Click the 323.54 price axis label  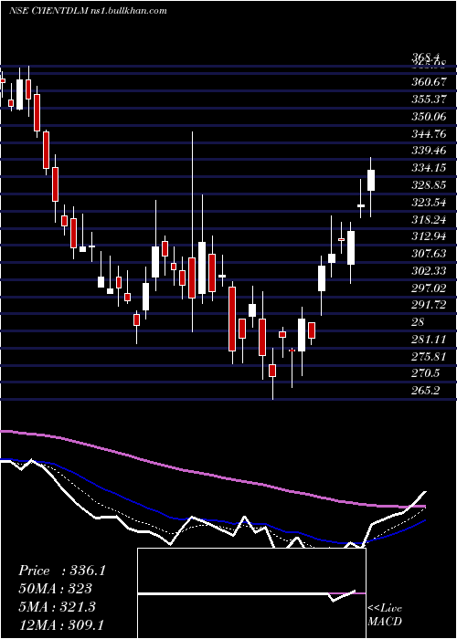pyautogui.click(x=429, y=203)
